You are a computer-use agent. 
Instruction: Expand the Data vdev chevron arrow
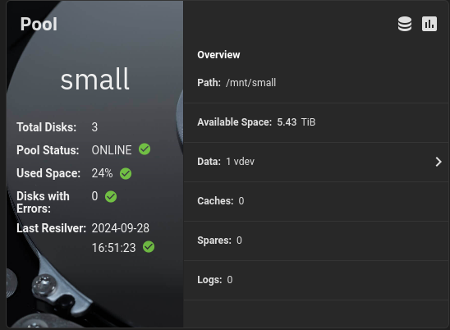pos(439,162)
